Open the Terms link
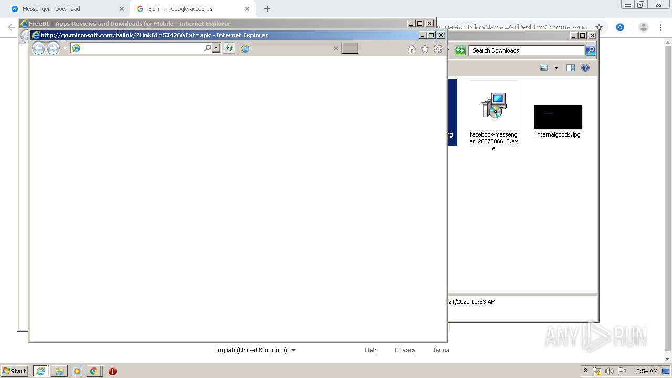The width and height of the screenshot is (672, 378). tap(441, 350)
